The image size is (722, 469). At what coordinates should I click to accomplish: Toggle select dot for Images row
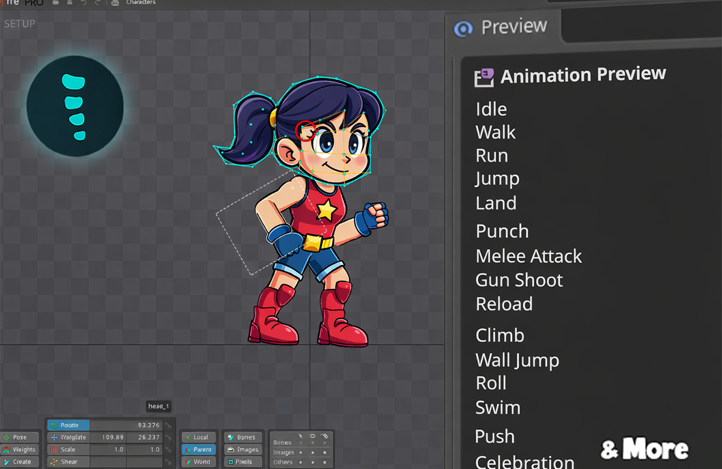(301, 453)
